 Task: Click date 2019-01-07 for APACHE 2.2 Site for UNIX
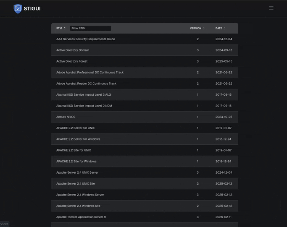tap(223, 150)
